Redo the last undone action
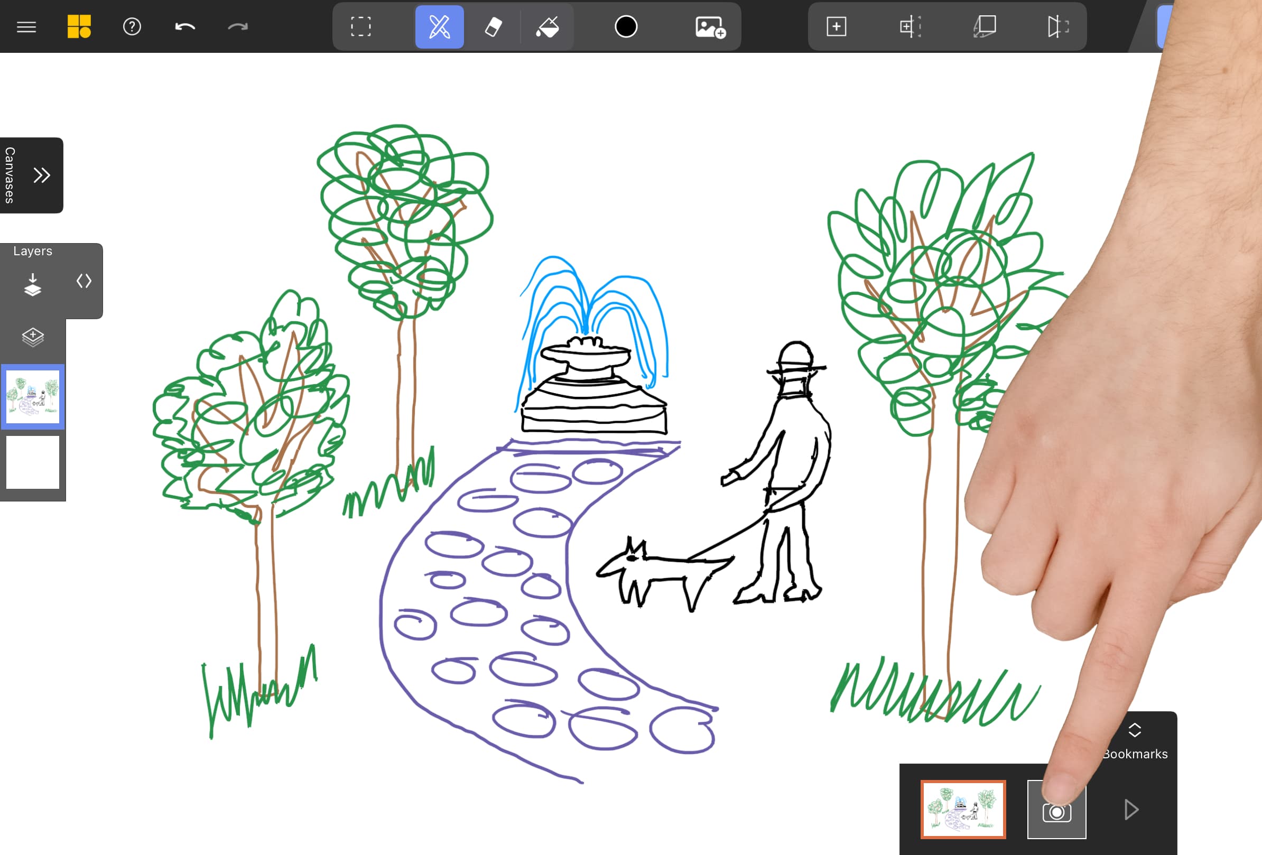This screenshot has height=855, width=1262. pos(237,26)
